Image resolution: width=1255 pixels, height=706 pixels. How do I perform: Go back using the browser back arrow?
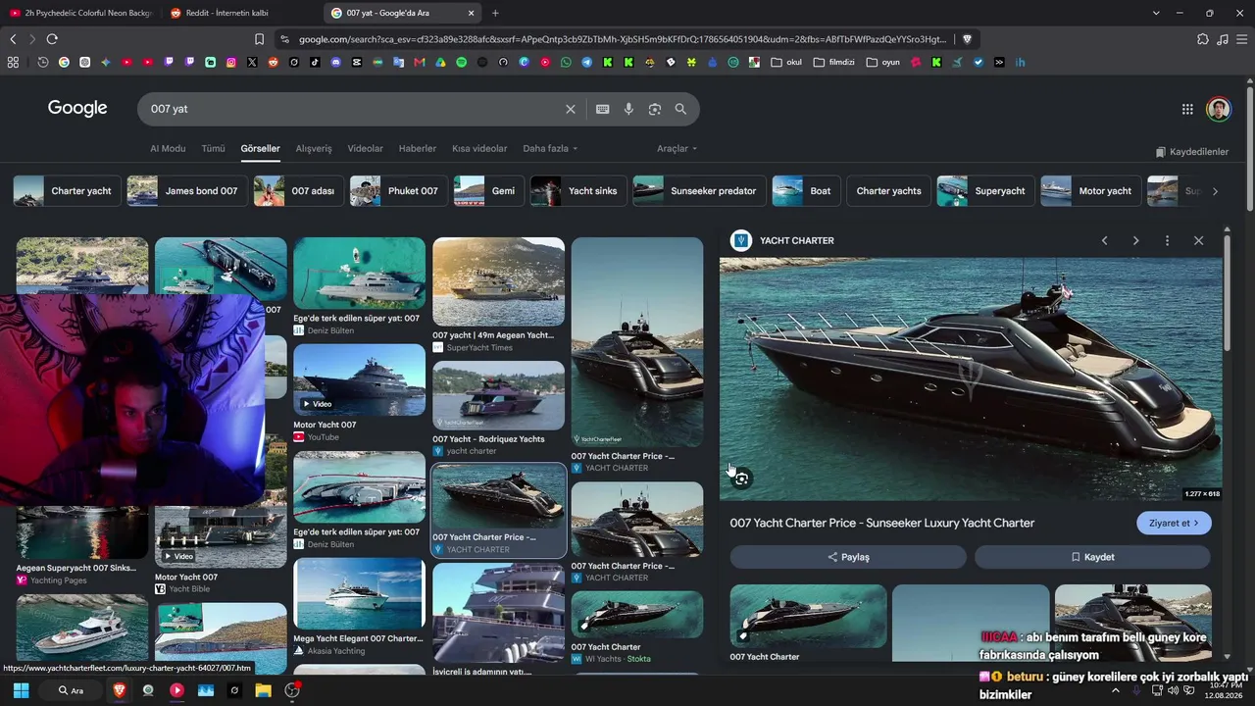[x=13, y=39]
